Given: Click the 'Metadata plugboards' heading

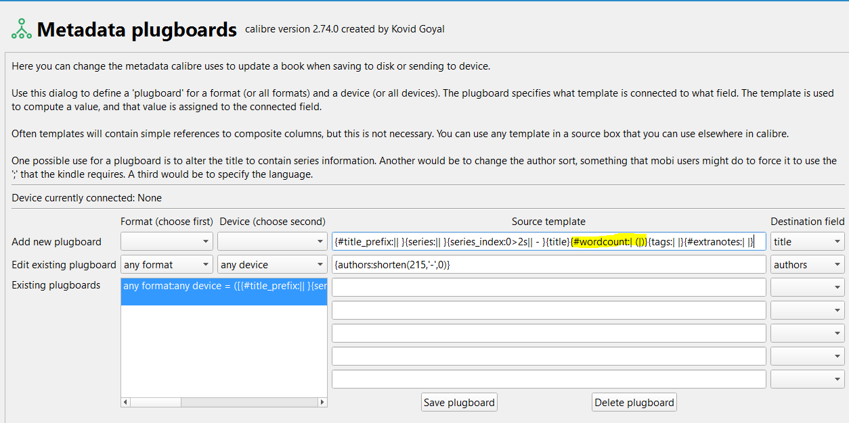Looking at the screenshot, I should coord(137,29).
